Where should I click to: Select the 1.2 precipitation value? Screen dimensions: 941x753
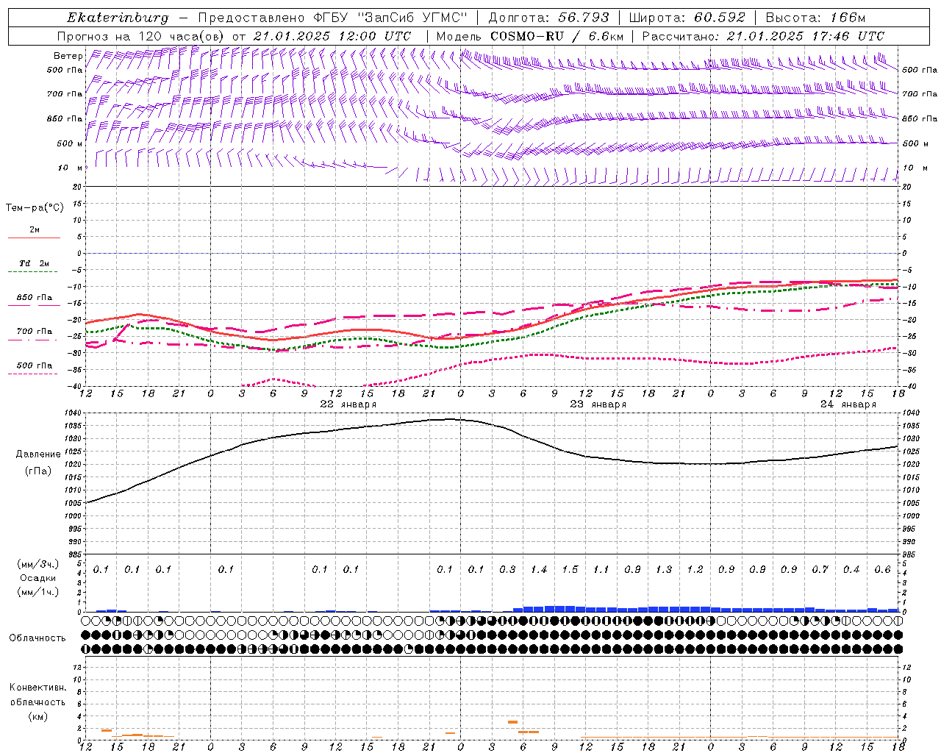click(x=695, y=570)
